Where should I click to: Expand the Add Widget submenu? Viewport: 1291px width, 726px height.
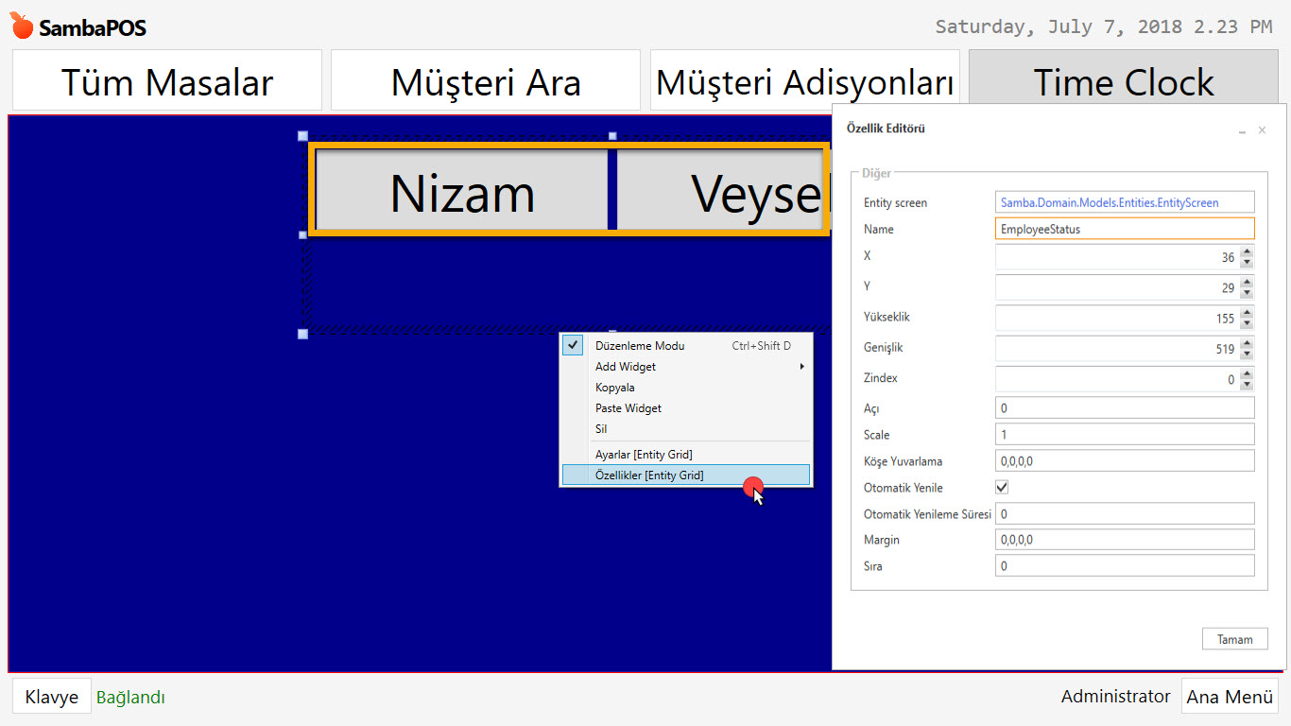(x=624, y=366)
